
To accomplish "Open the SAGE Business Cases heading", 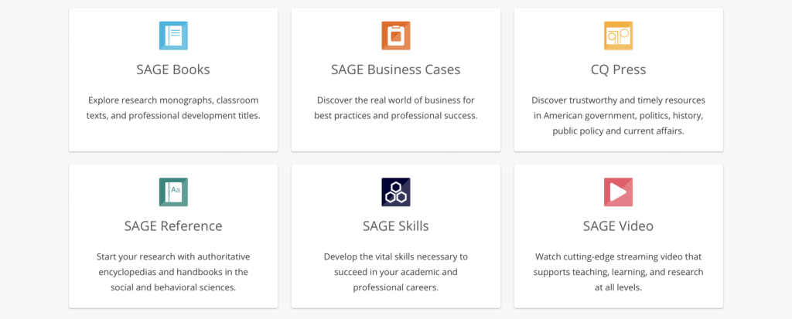I will [x=395, y=70].
